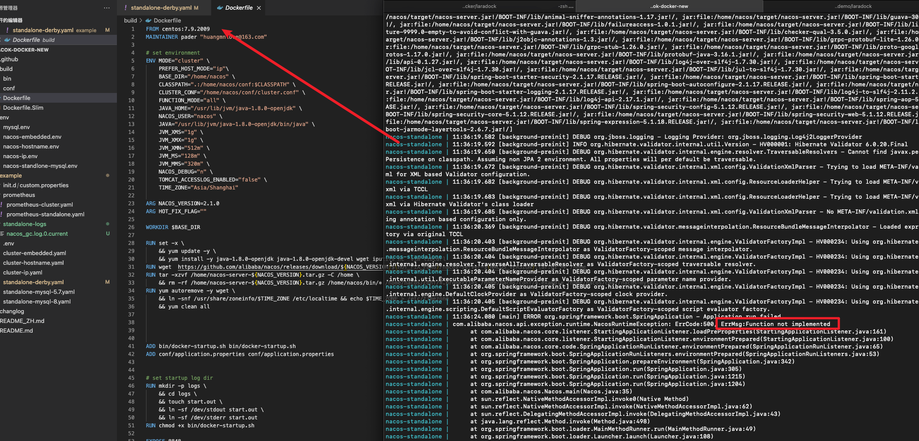
Task: Open the Explorer more actions (...) icon
Action: click(107, 7)
